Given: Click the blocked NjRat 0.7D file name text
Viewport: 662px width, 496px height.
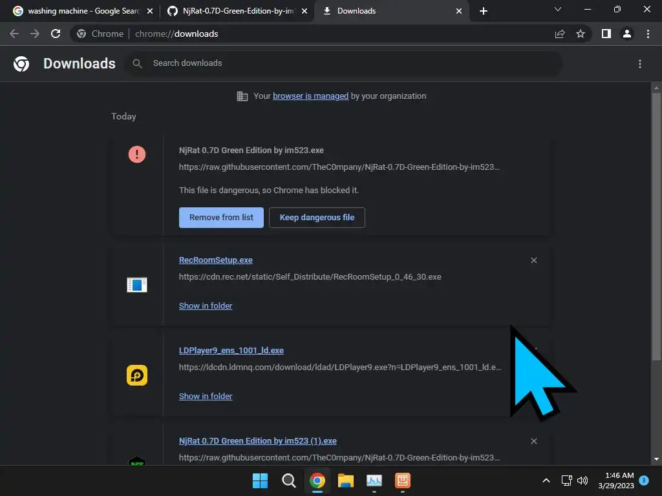Looking at the screenshot, I should [x=251, y=150].
